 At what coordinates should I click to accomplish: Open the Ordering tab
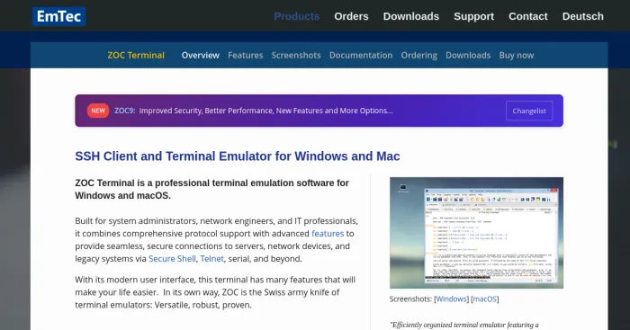pyautogui.click(x=419, y=56)
